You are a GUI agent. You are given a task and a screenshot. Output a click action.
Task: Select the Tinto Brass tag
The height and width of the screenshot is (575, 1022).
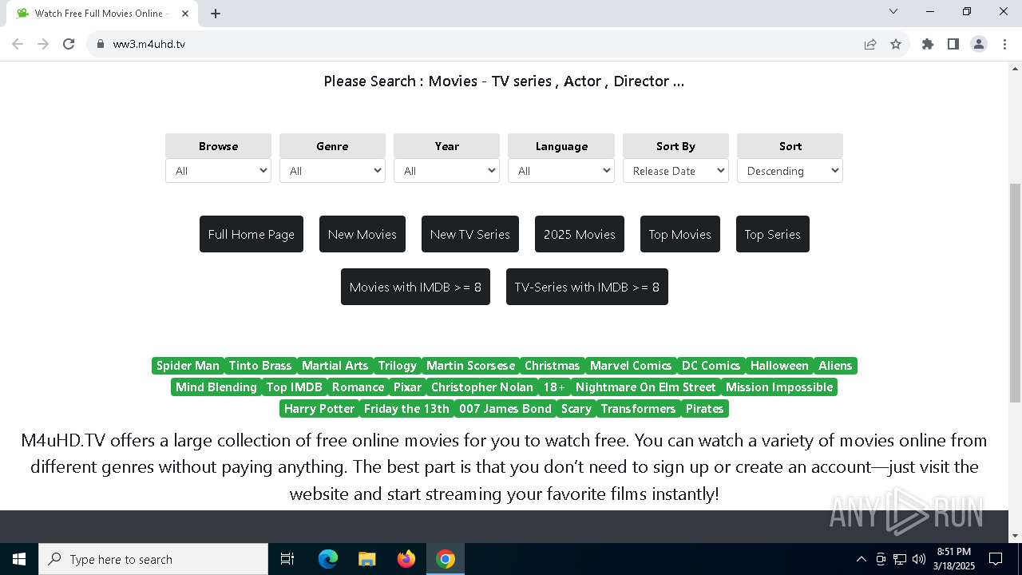tap(260, 366)
